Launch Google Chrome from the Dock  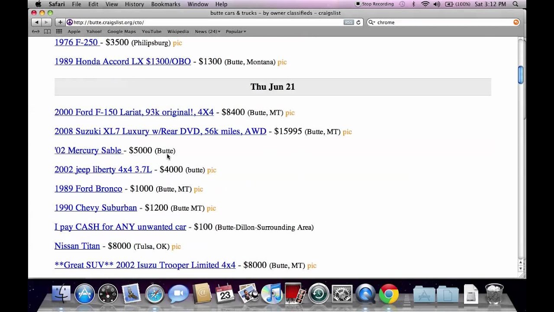(x=389, y=294)
